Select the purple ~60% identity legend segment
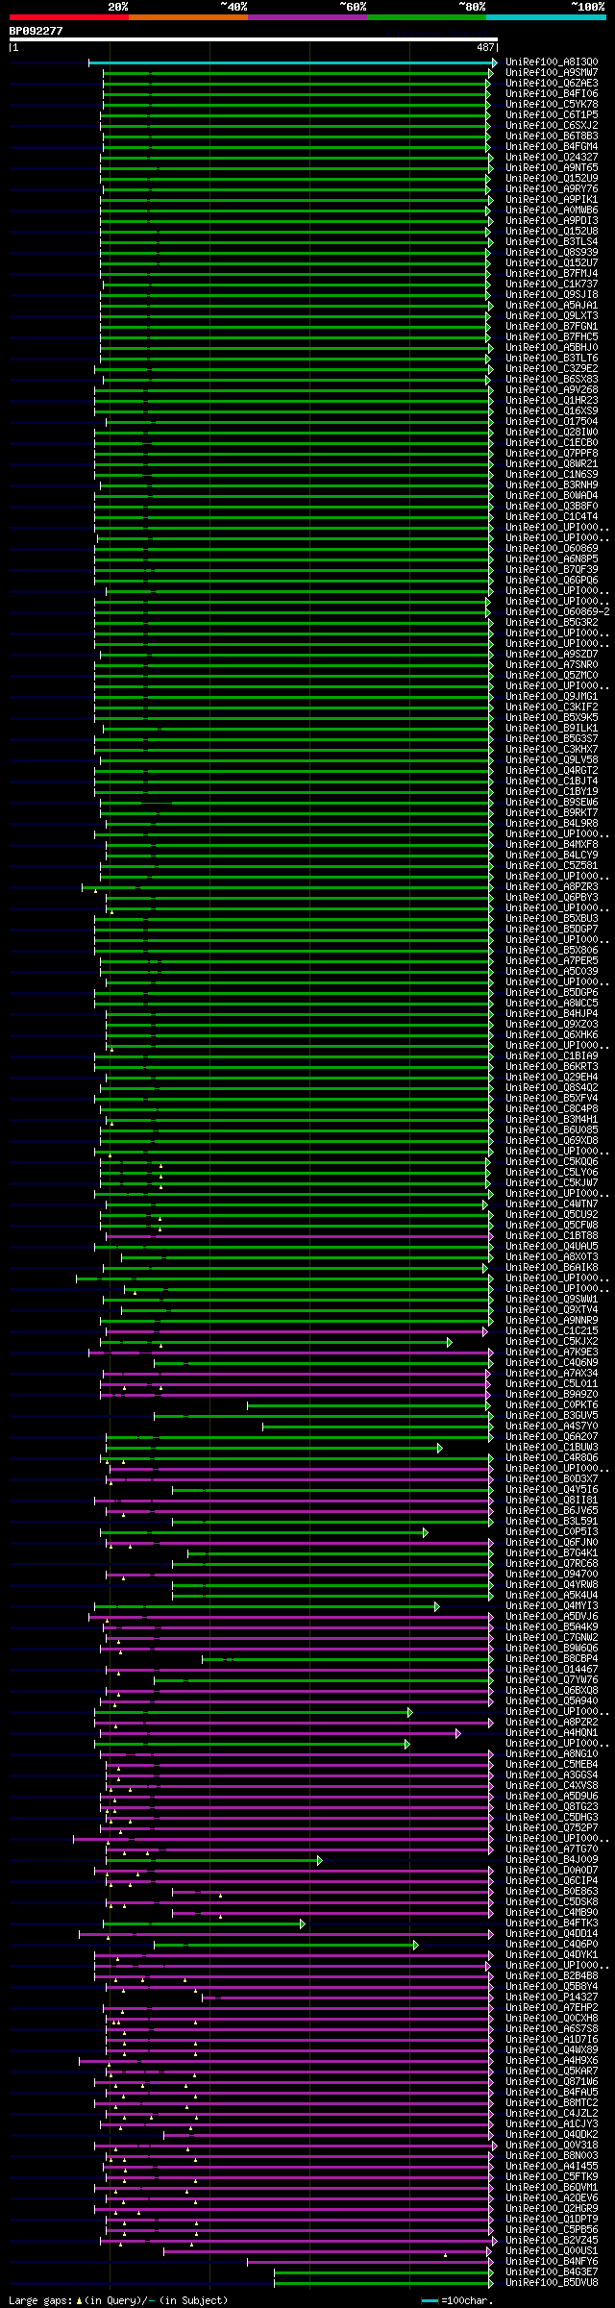Screen dimensions: 615x2308 pos(307,17)
